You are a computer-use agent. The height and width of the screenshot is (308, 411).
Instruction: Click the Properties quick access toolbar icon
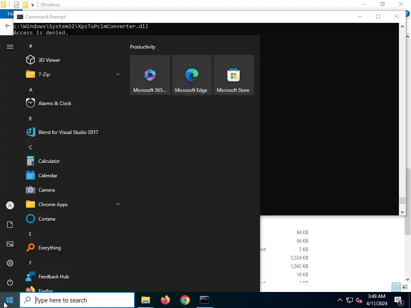point(16,5)
